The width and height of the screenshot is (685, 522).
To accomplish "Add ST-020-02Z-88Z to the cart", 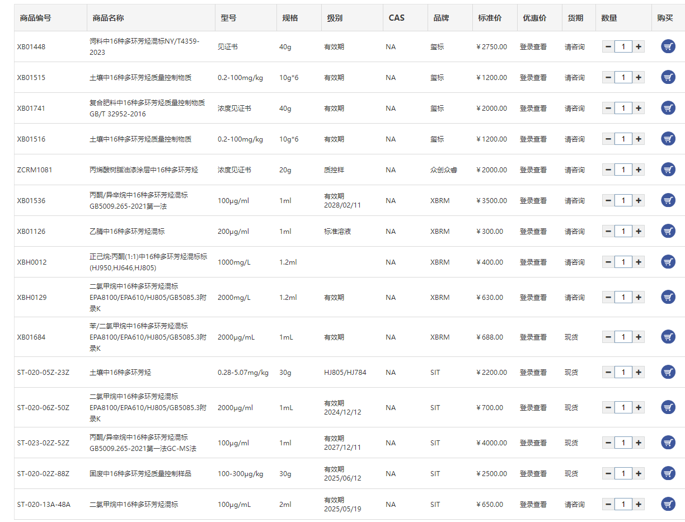I will point(668,473).
